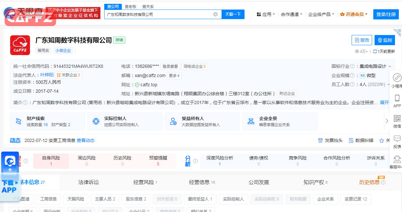402x212 pixels.
Task: Open the 法律诉讼 tab
Action: [89, 182]
